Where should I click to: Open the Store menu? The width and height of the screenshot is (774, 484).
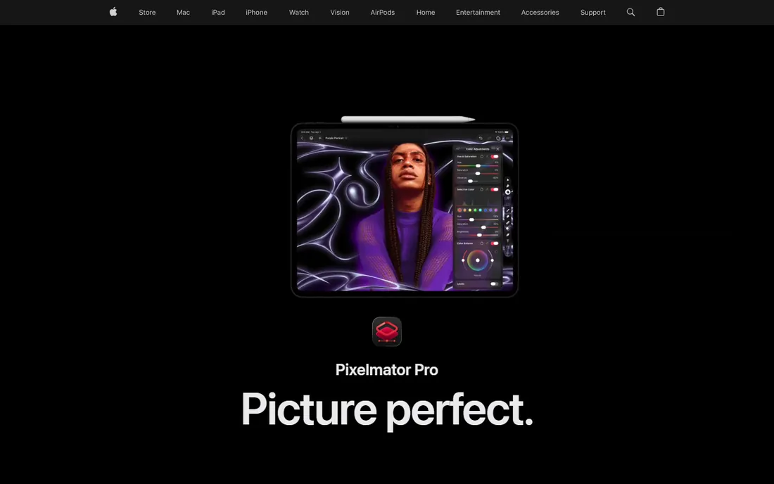coord(147,13)
